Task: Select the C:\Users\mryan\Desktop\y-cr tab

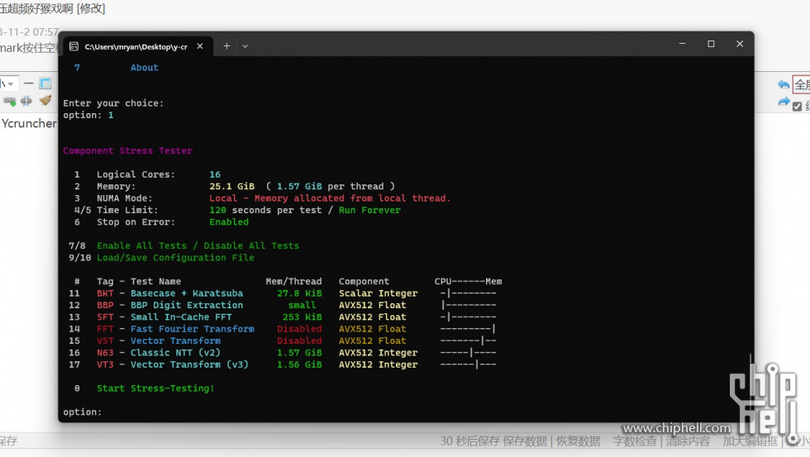Action: pos(136,46)
